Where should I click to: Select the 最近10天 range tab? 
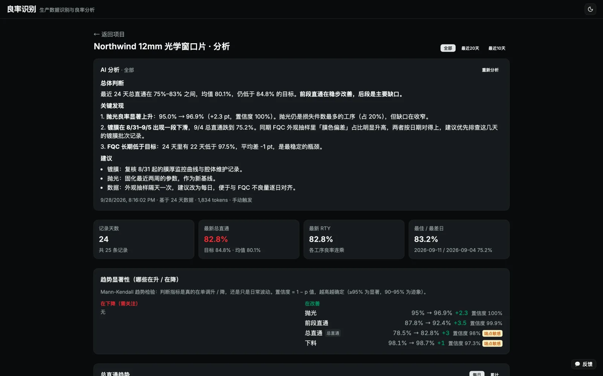(497, 48)
